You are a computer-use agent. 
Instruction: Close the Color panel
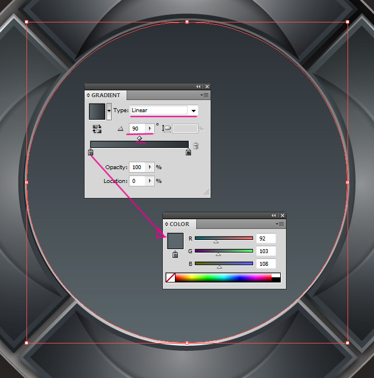click(283, 216)
